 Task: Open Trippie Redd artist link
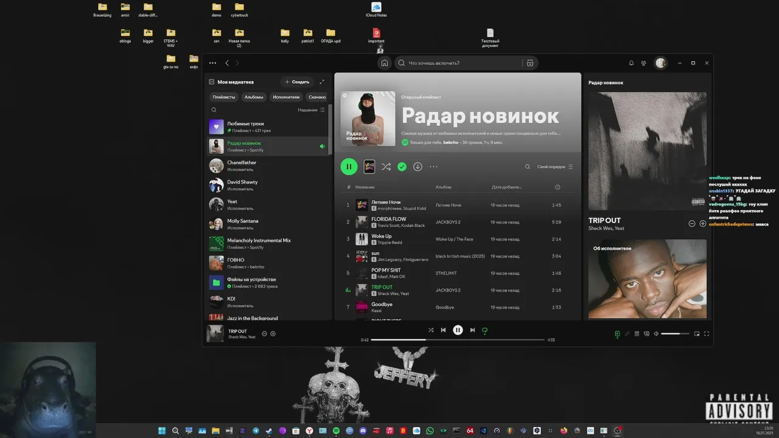coord(389,242)
